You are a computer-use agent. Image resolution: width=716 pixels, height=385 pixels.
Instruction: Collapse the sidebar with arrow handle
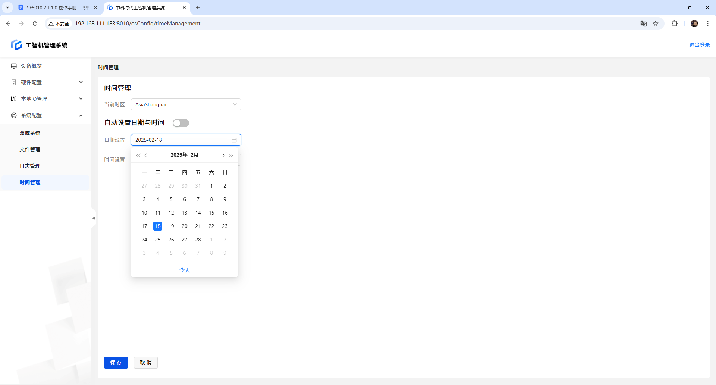[x=94, y=218]
